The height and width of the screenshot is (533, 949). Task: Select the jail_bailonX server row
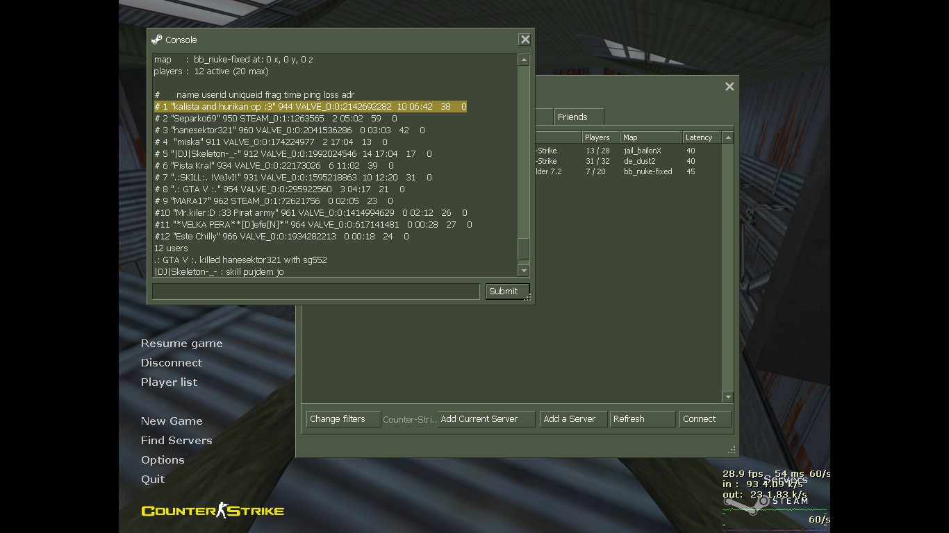[x=629, y=151]
